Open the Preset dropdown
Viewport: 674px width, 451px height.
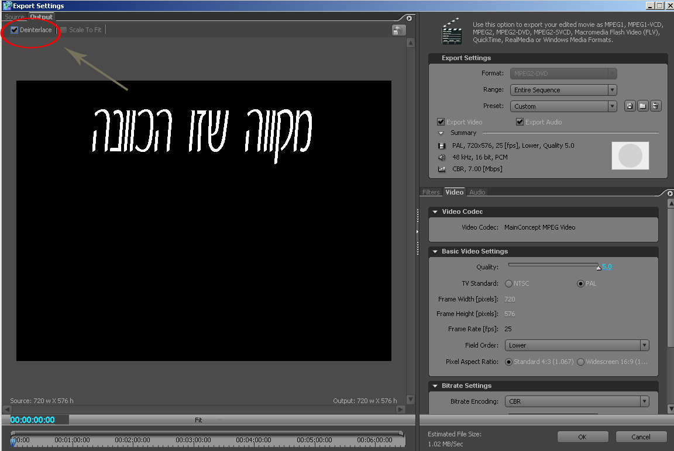pyautogui.click(x=563, y=106)
